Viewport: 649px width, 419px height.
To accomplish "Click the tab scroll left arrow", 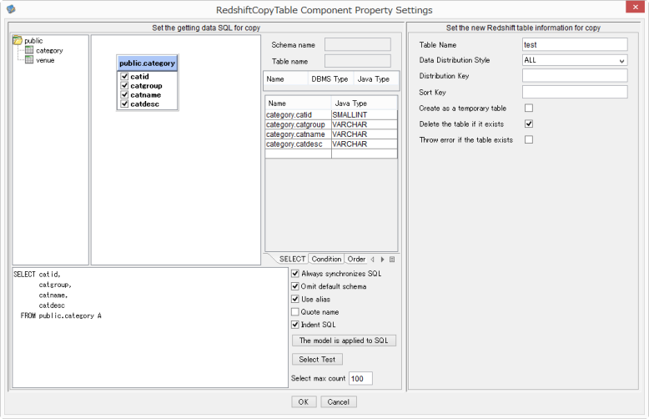I will (x=373, y=260).
